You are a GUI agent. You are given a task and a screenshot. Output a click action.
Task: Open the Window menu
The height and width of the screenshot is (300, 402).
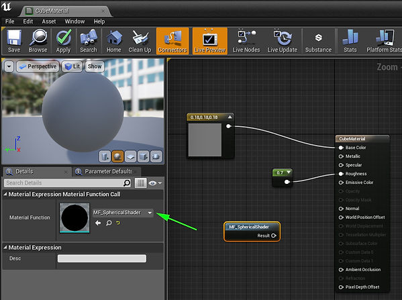click(74, 21)
